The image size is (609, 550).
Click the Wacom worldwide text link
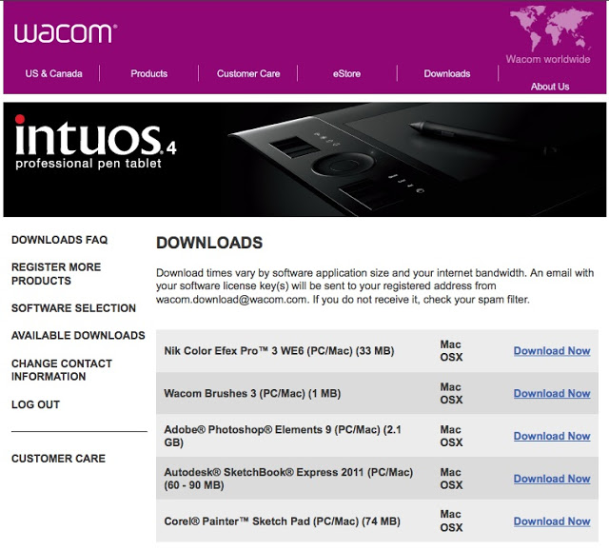[x=548, y=59]
